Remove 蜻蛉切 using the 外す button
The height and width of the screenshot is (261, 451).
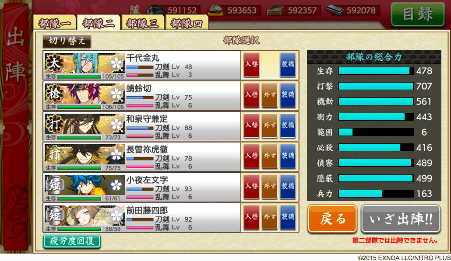(x=270, y=95)
